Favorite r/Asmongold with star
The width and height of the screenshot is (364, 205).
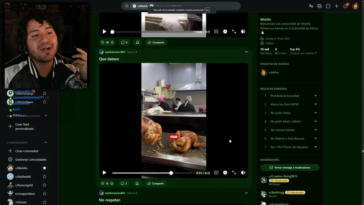pyautogui.click(x=44, y=185)
